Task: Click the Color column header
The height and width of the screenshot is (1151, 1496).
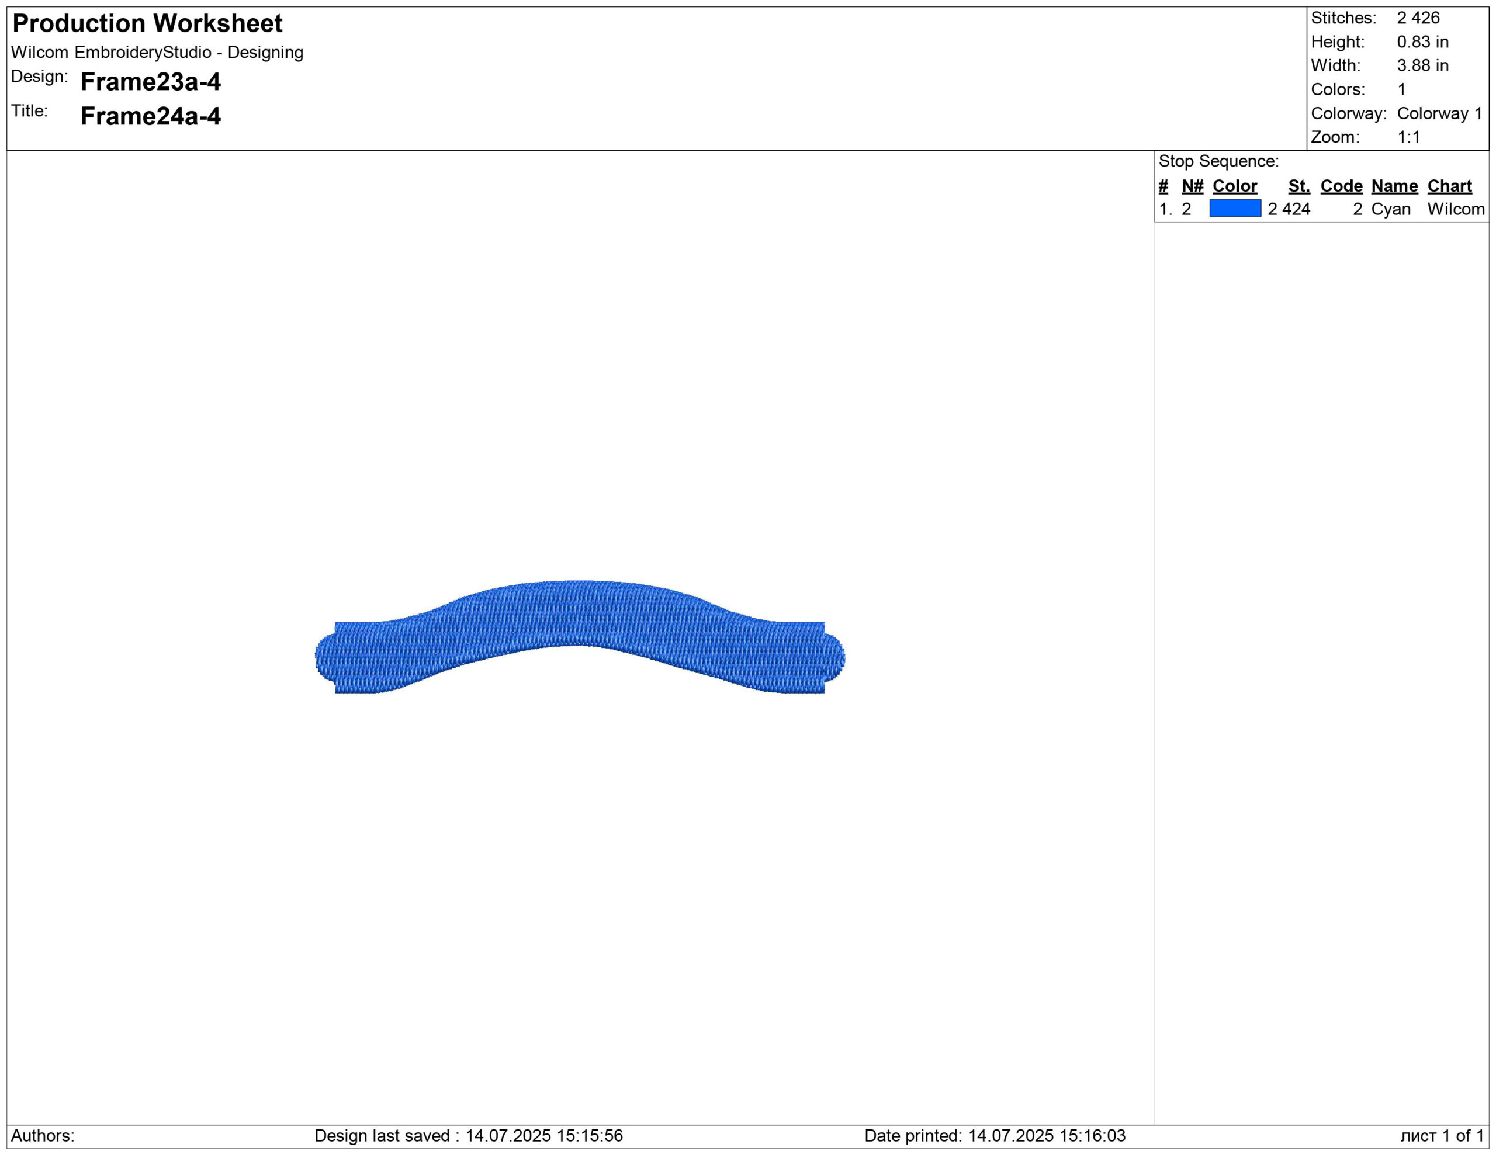Action: tap(1234, 186)
